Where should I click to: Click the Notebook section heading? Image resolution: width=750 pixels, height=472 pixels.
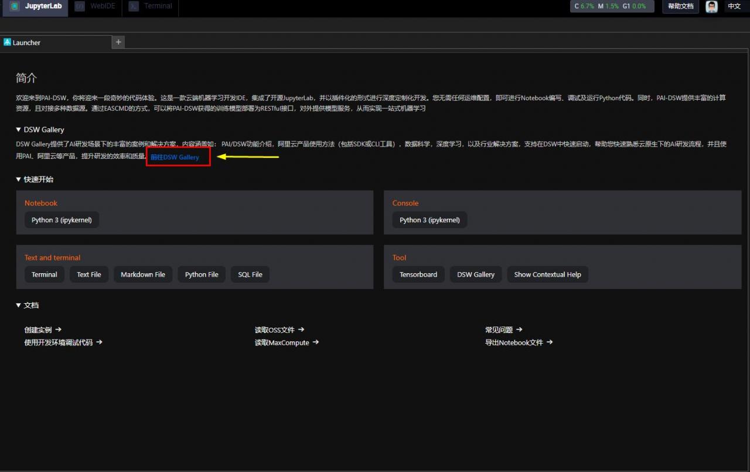pos(41,203)
